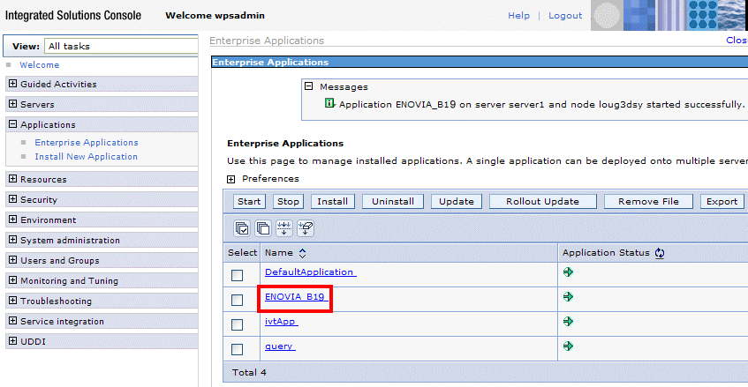This screenshot has height=387, width=748.
Task: Check the box for DefaultApplication
Action: [x=237, y=275]
